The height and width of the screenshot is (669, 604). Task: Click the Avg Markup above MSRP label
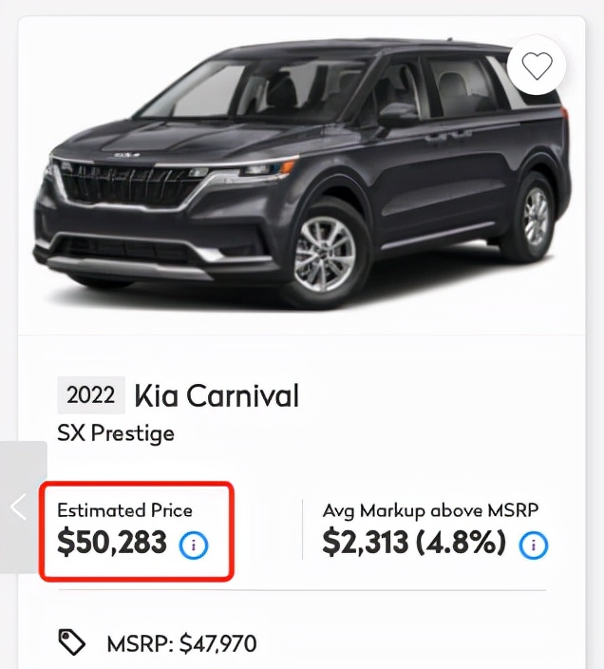tap(430, 510)
